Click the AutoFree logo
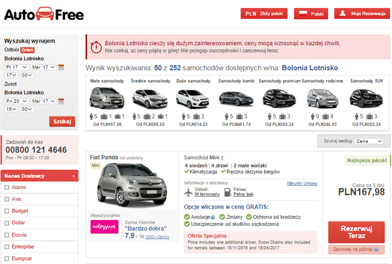 coord(44,14)
